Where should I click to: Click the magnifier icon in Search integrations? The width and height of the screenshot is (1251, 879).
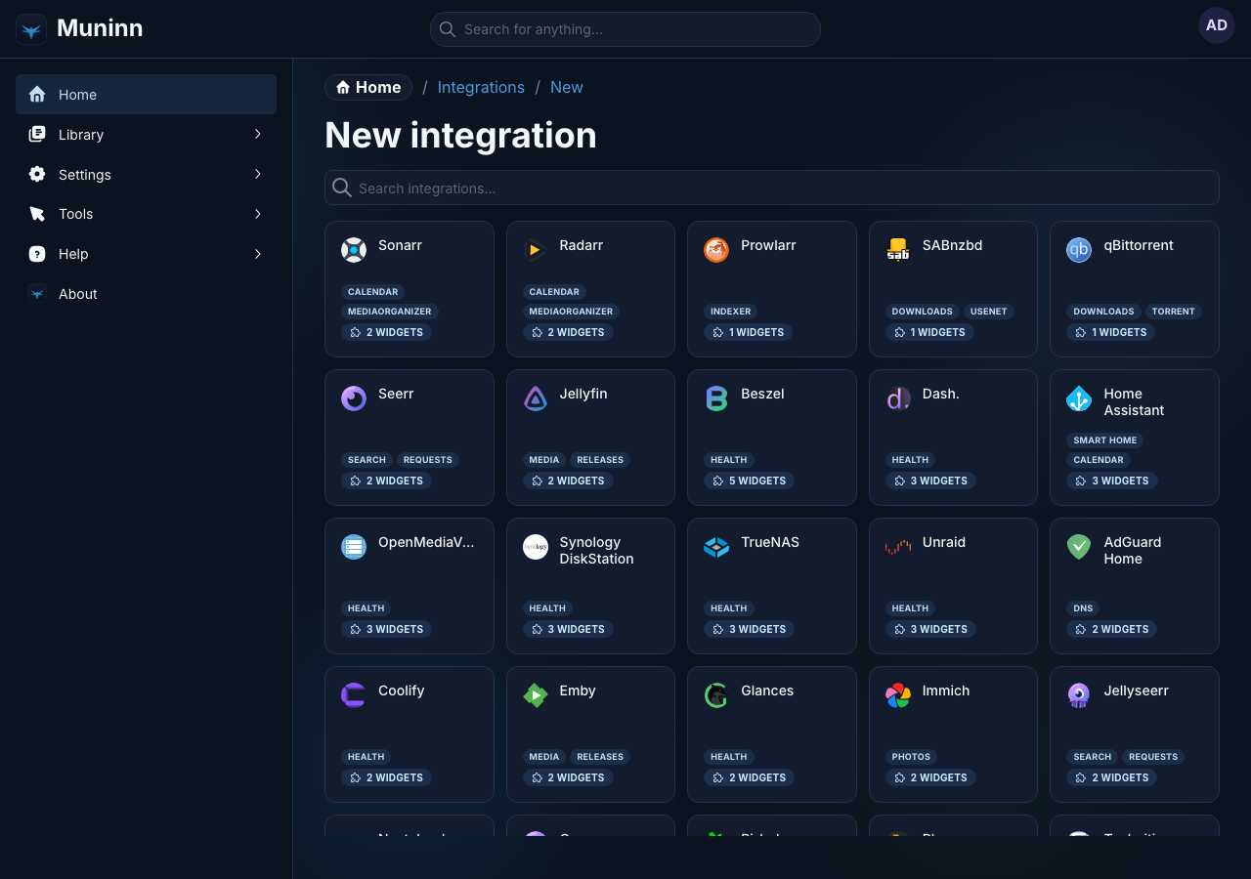tap(342, 188)
